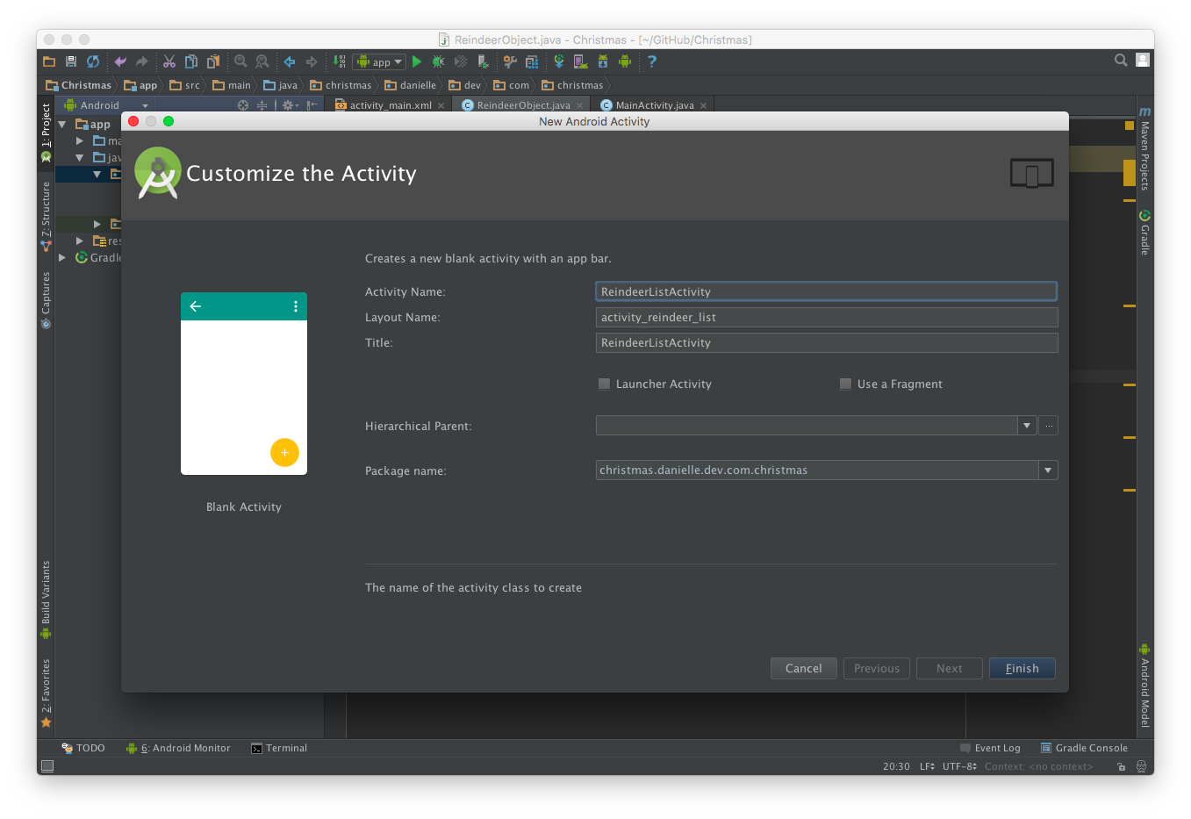Screen dimensions: 1191x819
Task: Click the Undo arrow icon
Action: coord(120,61)
